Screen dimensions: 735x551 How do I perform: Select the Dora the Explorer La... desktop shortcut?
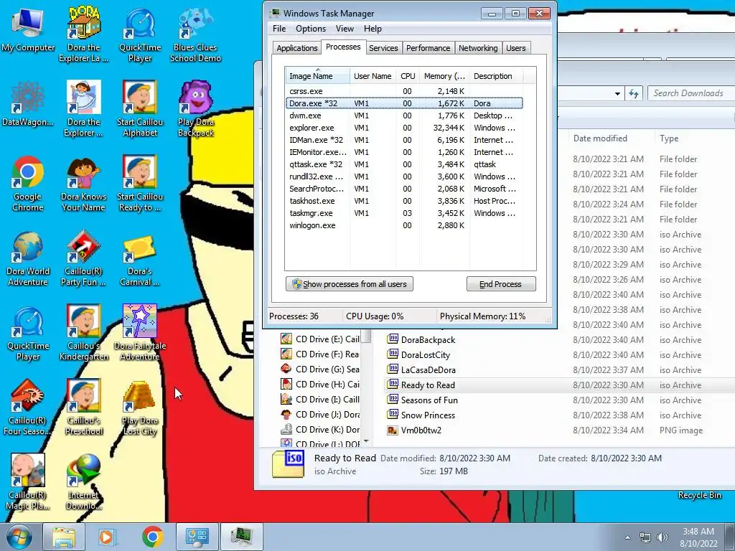[x=83, y=34]
